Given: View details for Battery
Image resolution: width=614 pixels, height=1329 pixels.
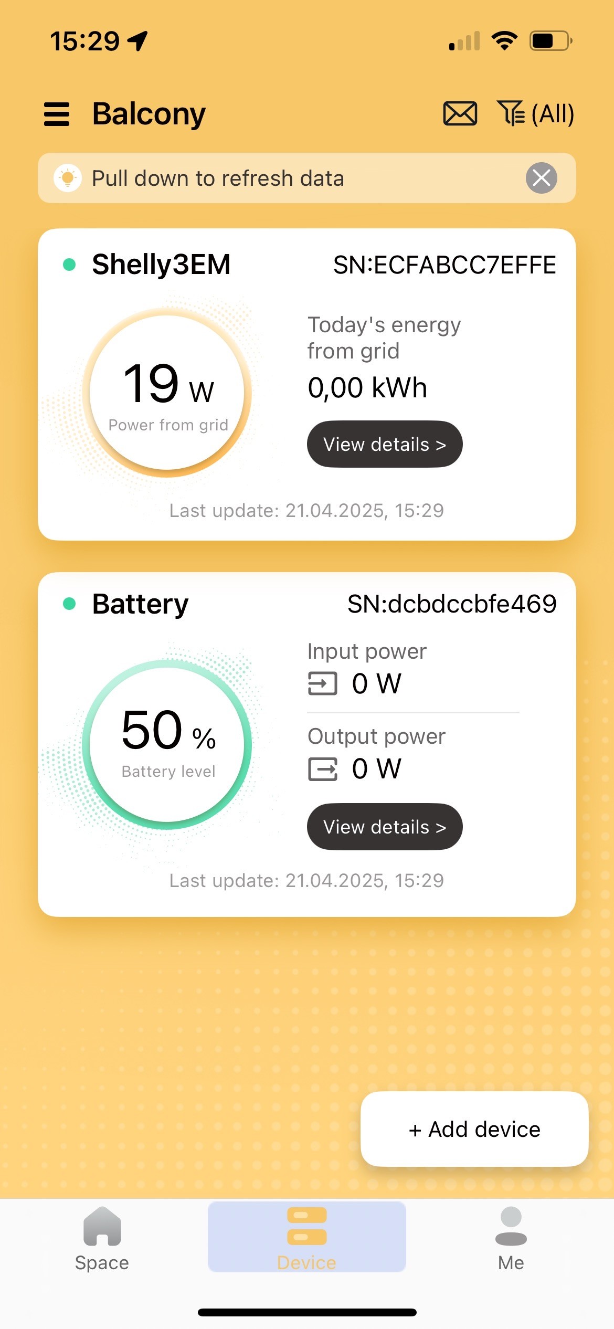Looking at the screenshot, I should point(384,827).
